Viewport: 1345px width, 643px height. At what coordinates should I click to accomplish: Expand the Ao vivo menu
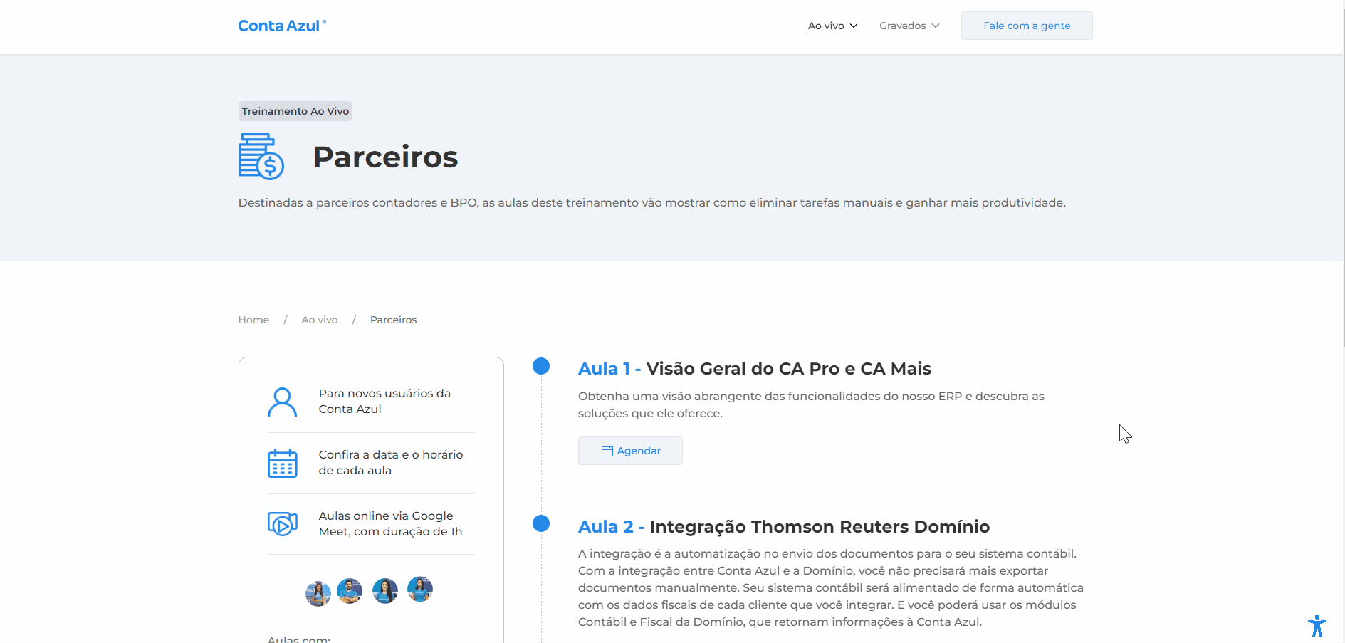tap(832, 26)
